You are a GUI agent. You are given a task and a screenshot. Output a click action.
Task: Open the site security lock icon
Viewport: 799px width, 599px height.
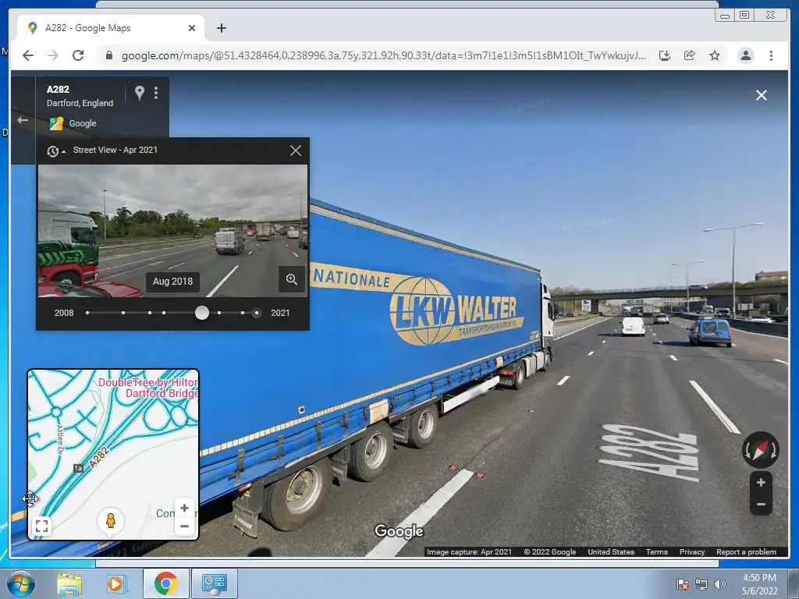108,55
